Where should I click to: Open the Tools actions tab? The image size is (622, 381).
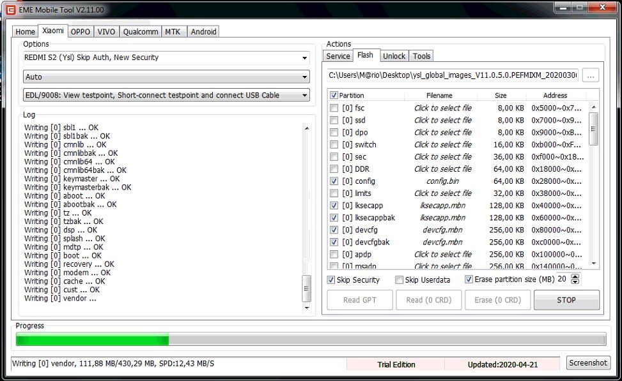421,56
